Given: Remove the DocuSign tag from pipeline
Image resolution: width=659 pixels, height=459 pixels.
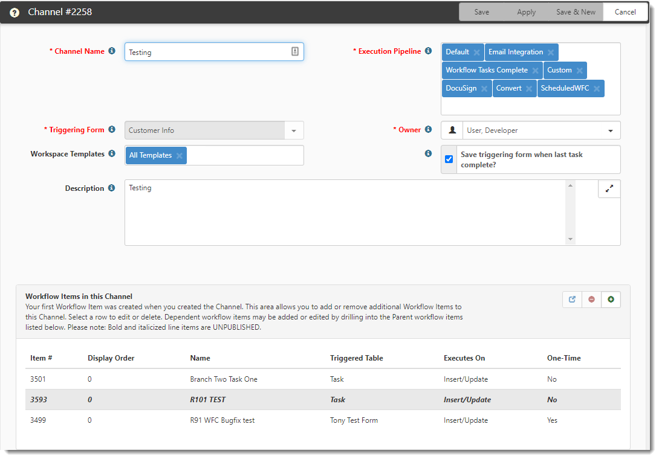Looking at the screenshot, I should pos(484,89).
